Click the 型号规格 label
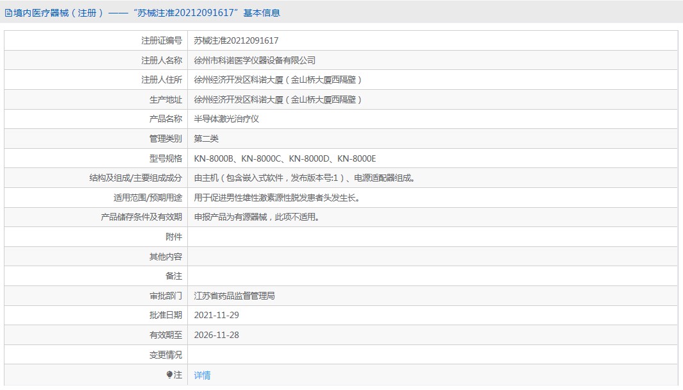 165,158
